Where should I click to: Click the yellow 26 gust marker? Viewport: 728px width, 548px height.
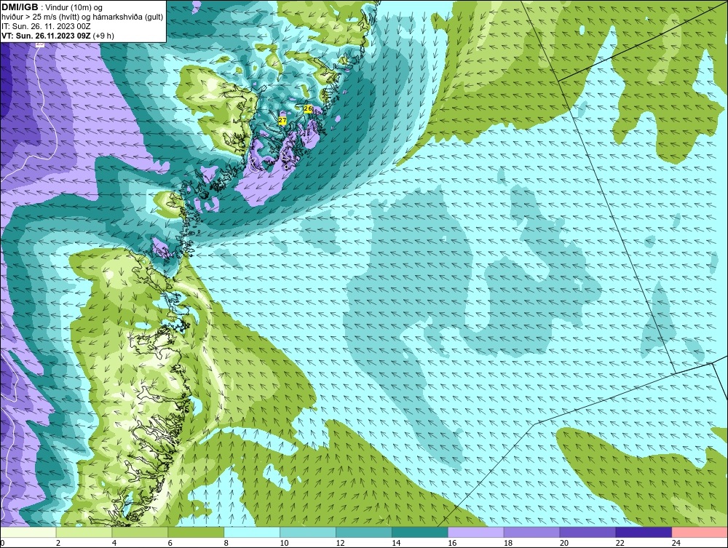308,108
